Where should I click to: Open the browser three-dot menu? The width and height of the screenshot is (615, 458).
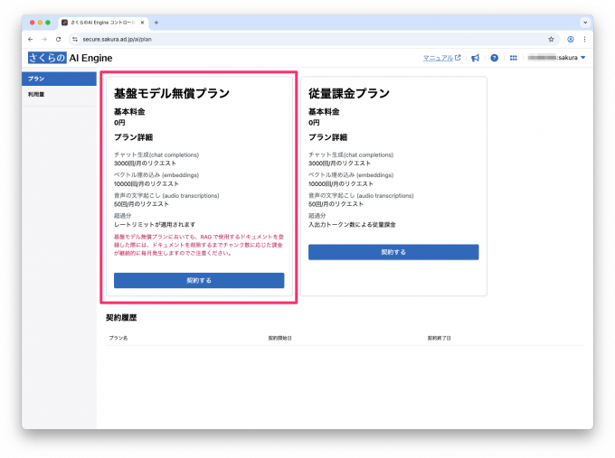[x=585, y=39]
